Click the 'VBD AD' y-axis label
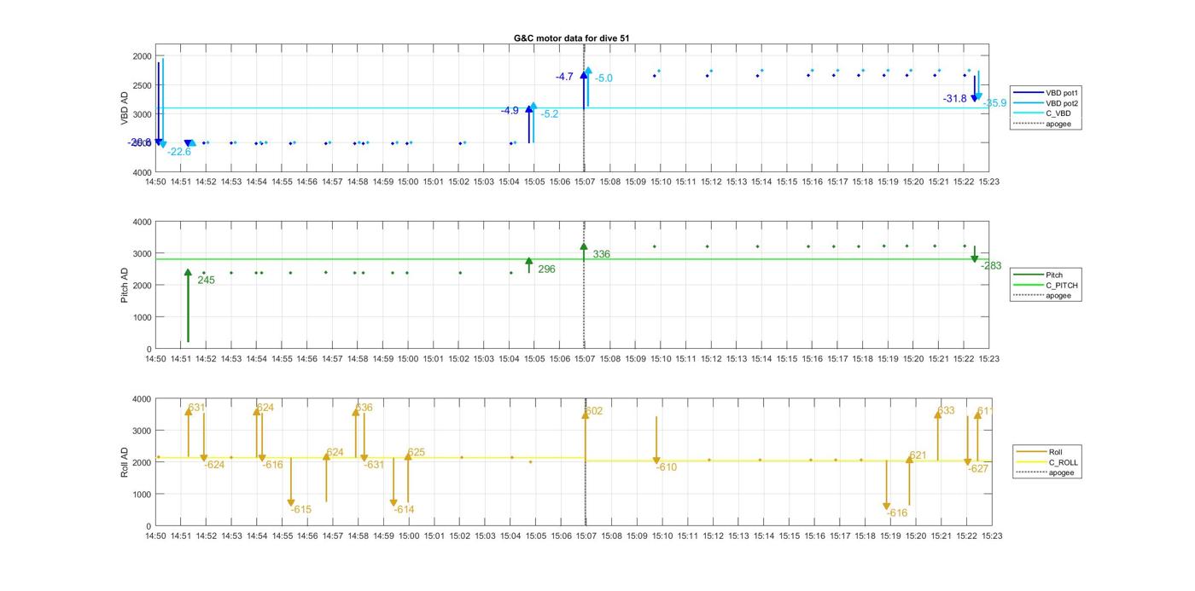This screenshot has height=591, width=1195. [x=125, y=107]
